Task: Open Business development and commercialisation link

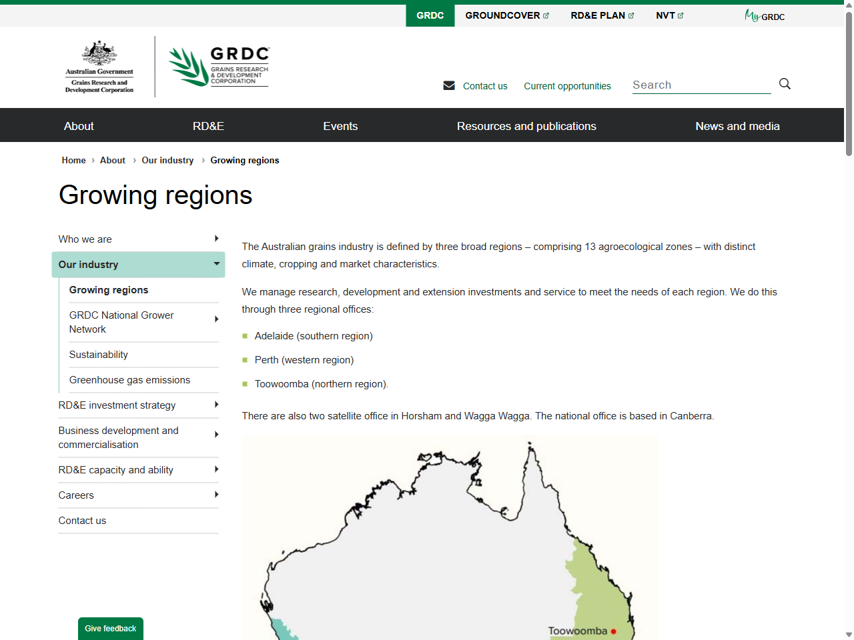Action: coord(118,437)
